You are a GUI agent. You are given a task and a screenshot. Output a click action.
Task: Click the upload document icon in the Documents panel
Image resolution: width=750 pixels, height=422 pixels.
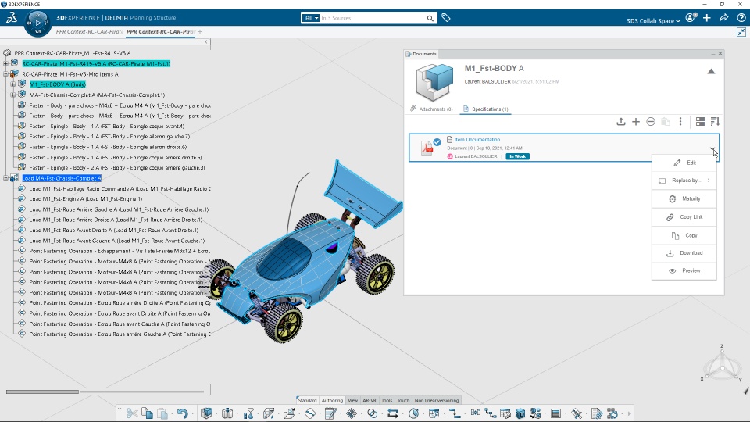point(621,122)
